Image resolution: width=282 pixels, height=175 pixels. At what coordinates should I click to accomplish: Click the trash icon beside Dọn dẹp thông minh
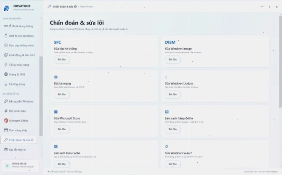6,45
